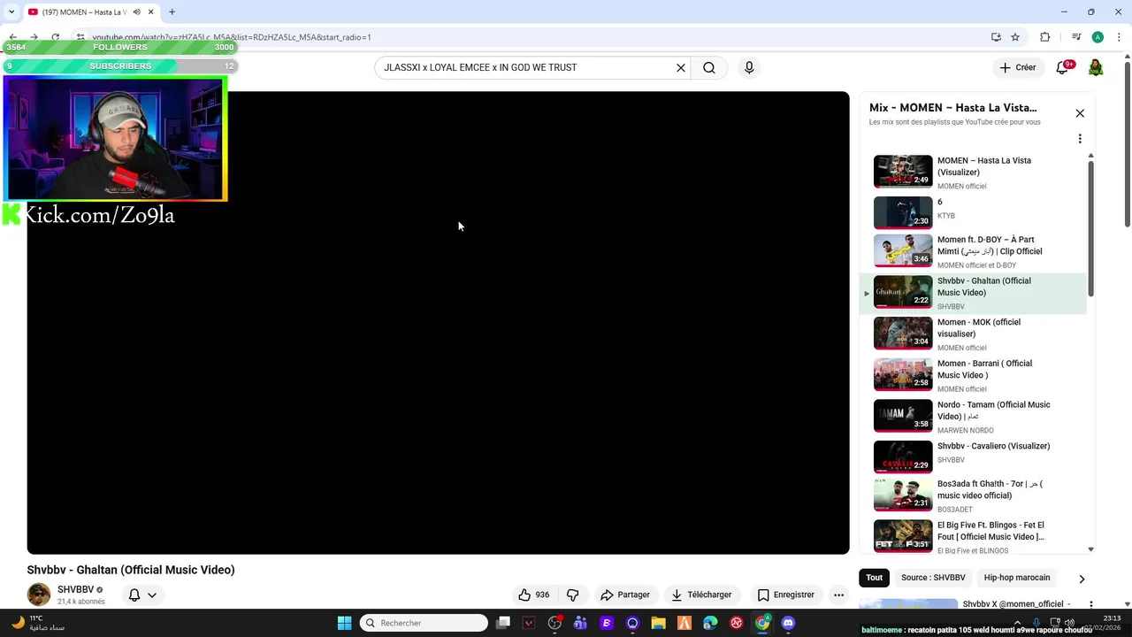1132x637 pixels.
Task: Select Shvbbv - Ghaltan in the playlist
Action: point(973,294)
